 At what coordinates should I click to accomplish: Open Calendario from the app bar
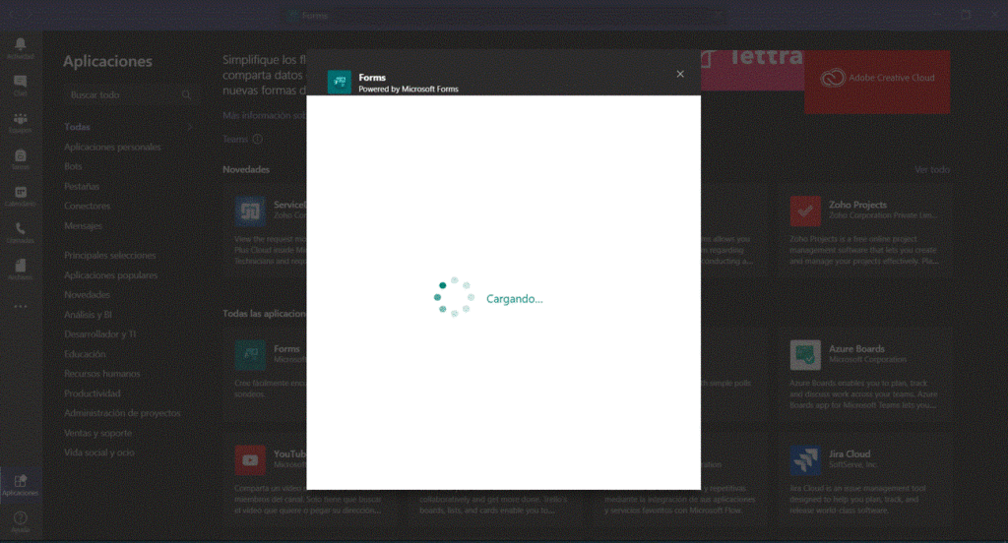click(20, 195)
